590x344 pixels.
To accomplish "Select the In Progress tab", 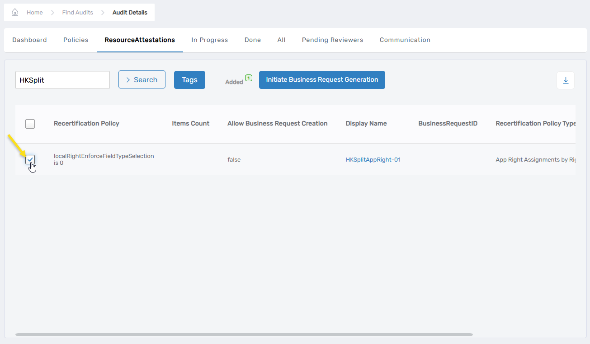I will point(209,40).
